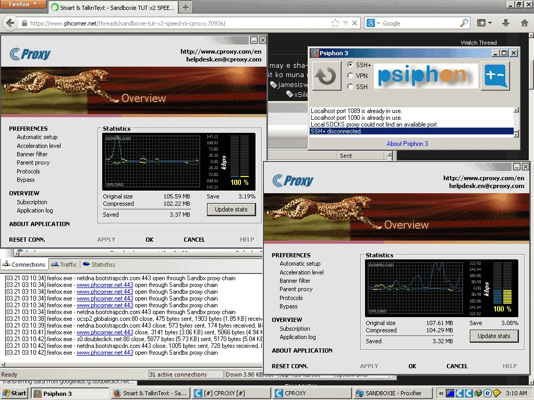The width and height of the screenshot is (534, 400).
Task: Switch to the Connections tab in Proxifier
Action: pos(23,264)
